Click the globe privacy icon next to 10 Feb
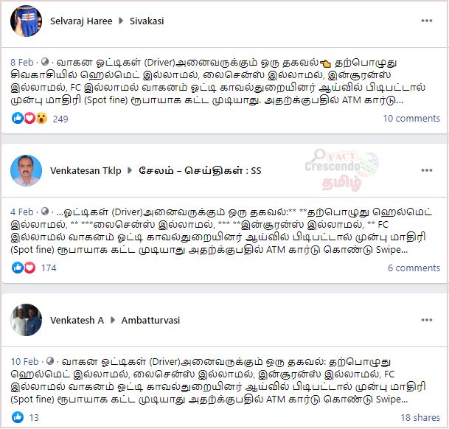449x429 pixels. click(x=50, y=361)
